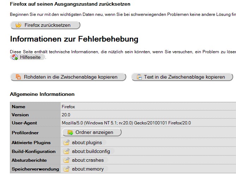
Task: Go to the about:buildconfig page link
Action: pyautogui.click(x=91, y=152)
